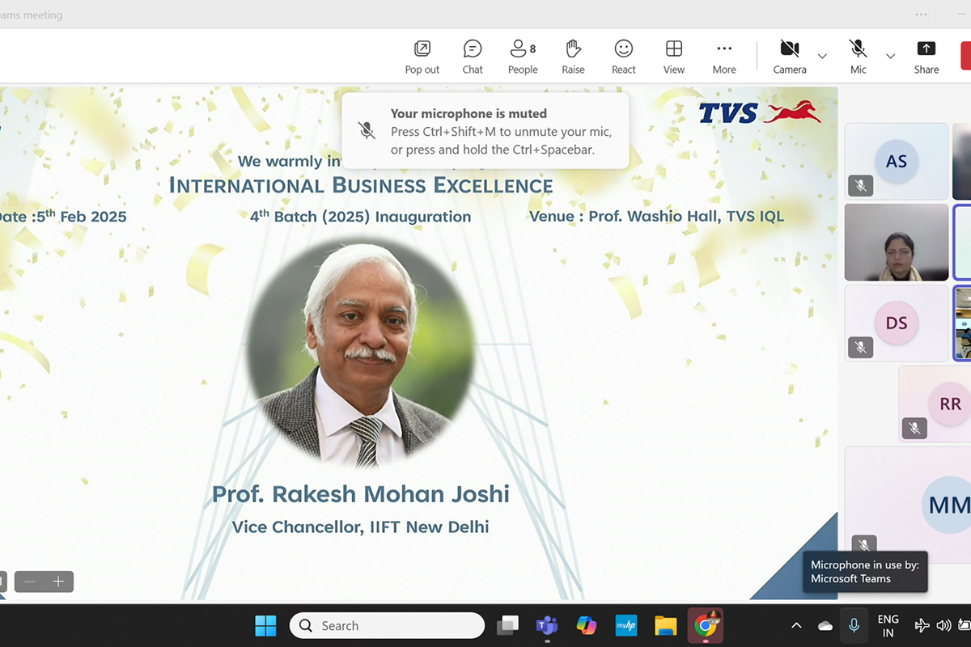The image size is (971, 647).
Task: Show the People list
Action: pos(523,57)
